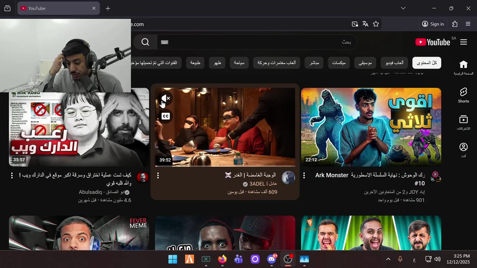This screenshot has height=268, width=477.
Task: Open the list all tabs dropdown arrow
Action: (x=403, y=8)
